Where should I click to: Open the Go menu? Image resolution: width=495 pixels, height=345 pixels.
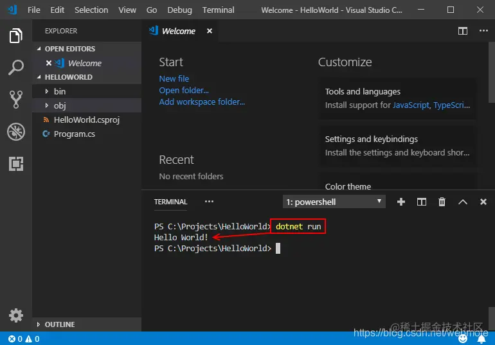(152, 10)
